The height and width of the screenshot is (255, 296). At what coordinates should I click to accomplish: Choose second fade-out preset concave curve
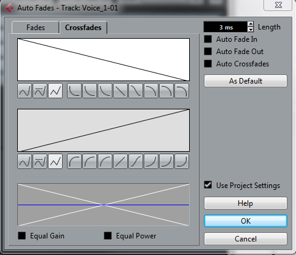pyautogui.click(x=90, y=91)
